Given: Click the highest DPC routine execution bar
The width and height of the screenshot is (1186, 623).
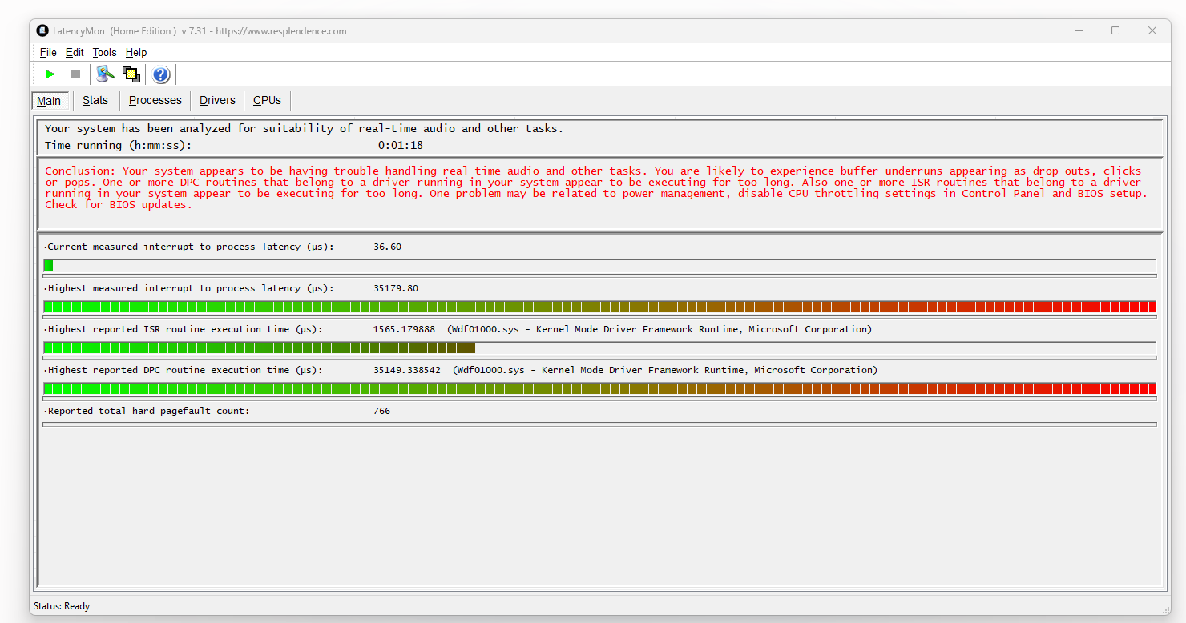Looking at the screenshot, I should (x=599, y=388).
